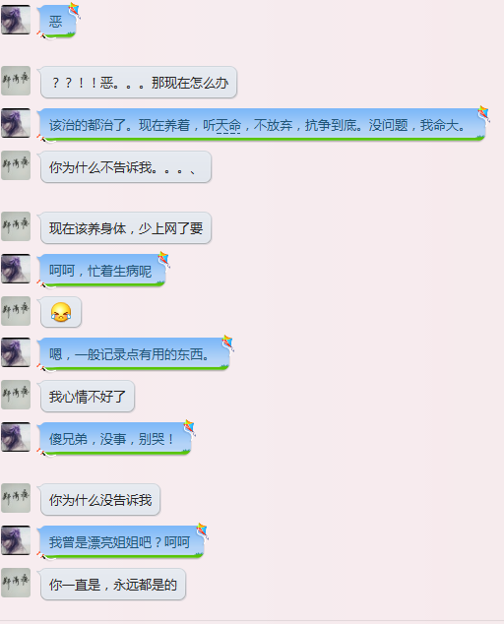Screen dimensions: 504x624
Task: Click the calligraphy avatar next to '那现在怎么办'
Action: (16, 81)
